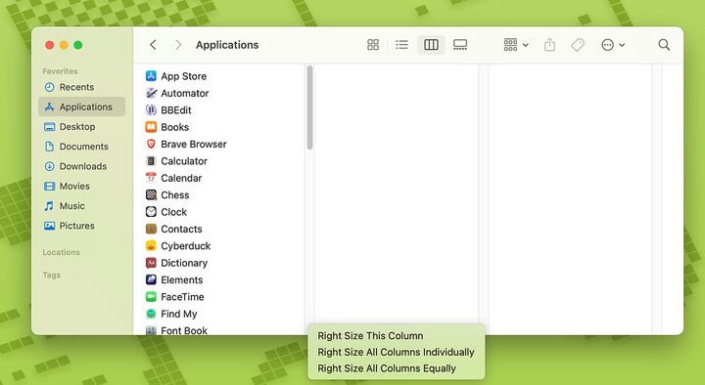Image resolution: width=705 pixels, height=385 pixels.
Task: Select the Automator name in the list
Action: tap(185, 94)
